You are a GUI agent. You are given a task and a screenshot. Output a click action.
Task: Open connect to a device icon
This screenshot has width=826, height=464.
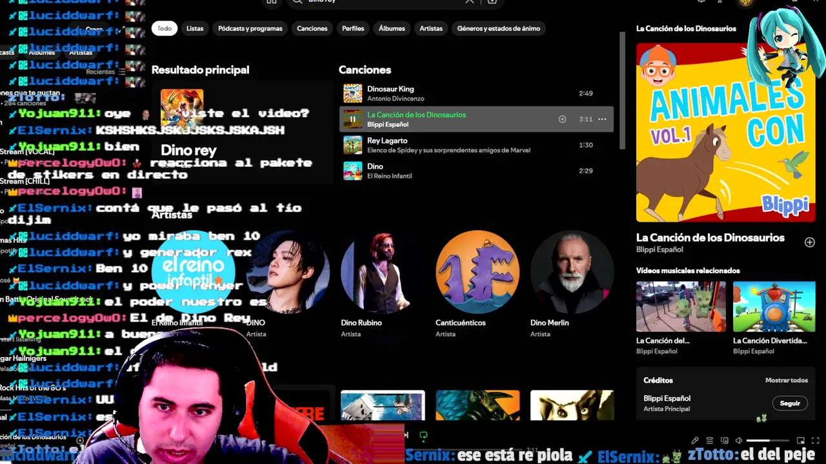[x=724, y=441]
